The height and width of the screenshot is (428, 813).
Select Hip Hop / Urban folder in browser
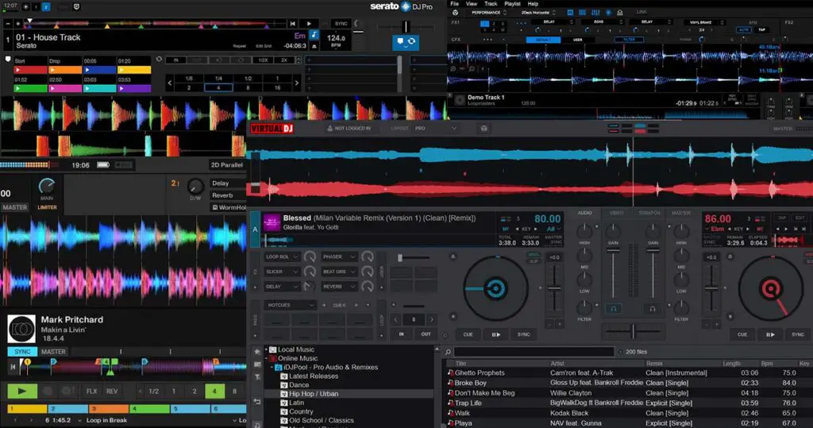pyautogui.click(x=313, y=394)
